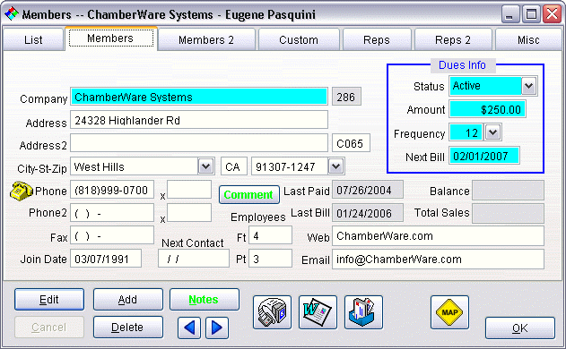Go to next member with right arrow
The width and height of the screenshot is (566, 349).
217,328
